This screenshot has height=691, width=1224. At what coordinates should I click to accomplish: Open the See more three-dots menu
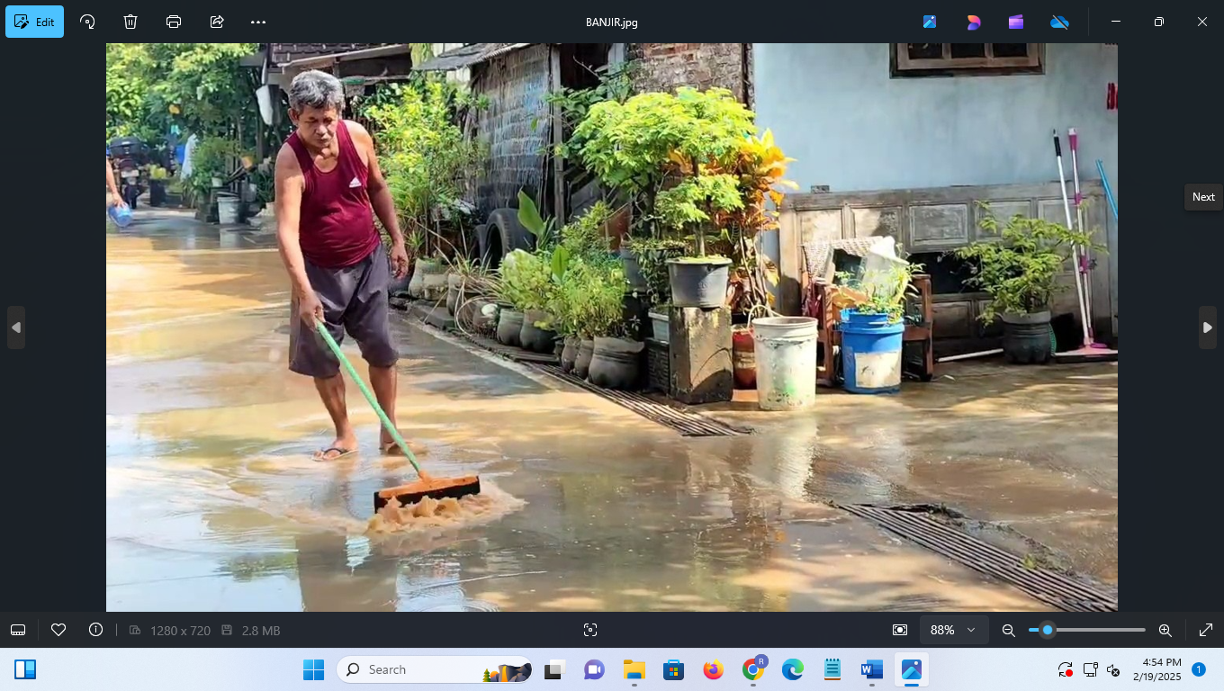click(x=258, y=22)
